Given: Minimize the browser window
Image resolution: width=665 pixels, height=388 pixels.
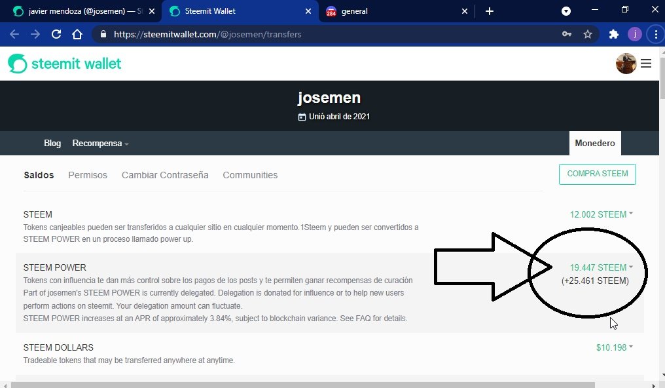Looking at the screenshot, I should pos(594,10).
